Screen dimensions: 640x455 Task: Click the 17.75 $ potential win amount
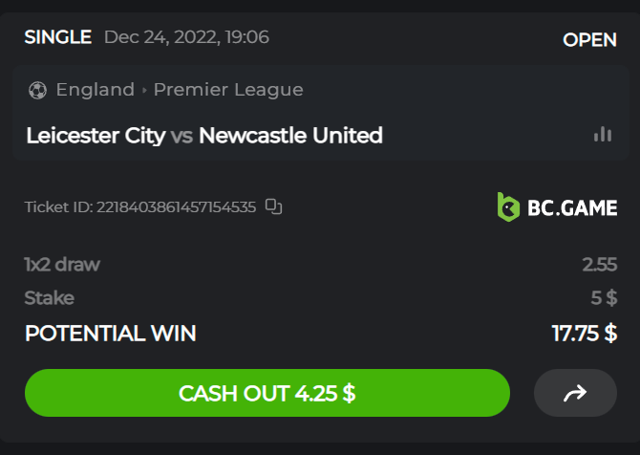pos(584,334)
